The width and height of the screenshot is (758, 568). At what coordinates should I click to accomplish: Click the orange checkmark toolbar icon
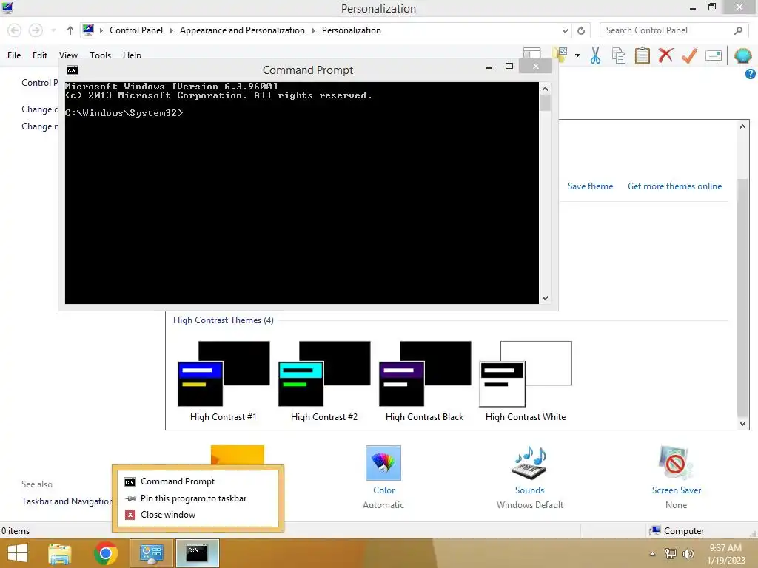tap(689, 55)
